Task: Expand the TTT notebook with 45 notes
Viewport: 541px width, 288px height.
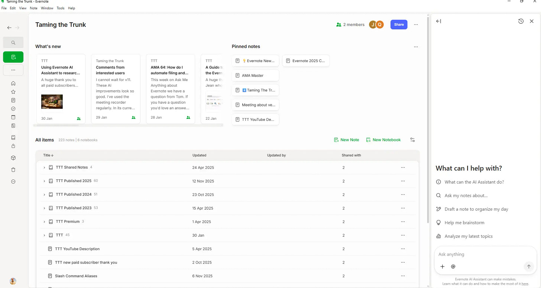Action: pos(44,235)
